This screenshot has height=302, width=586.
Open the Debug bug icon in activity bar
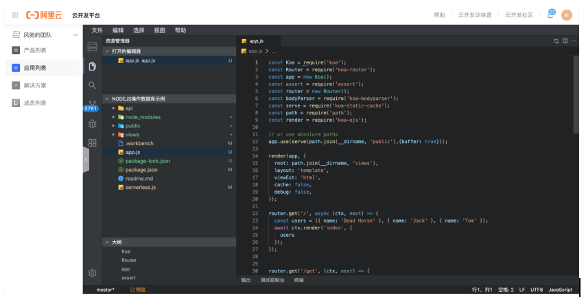coord(93,123)
